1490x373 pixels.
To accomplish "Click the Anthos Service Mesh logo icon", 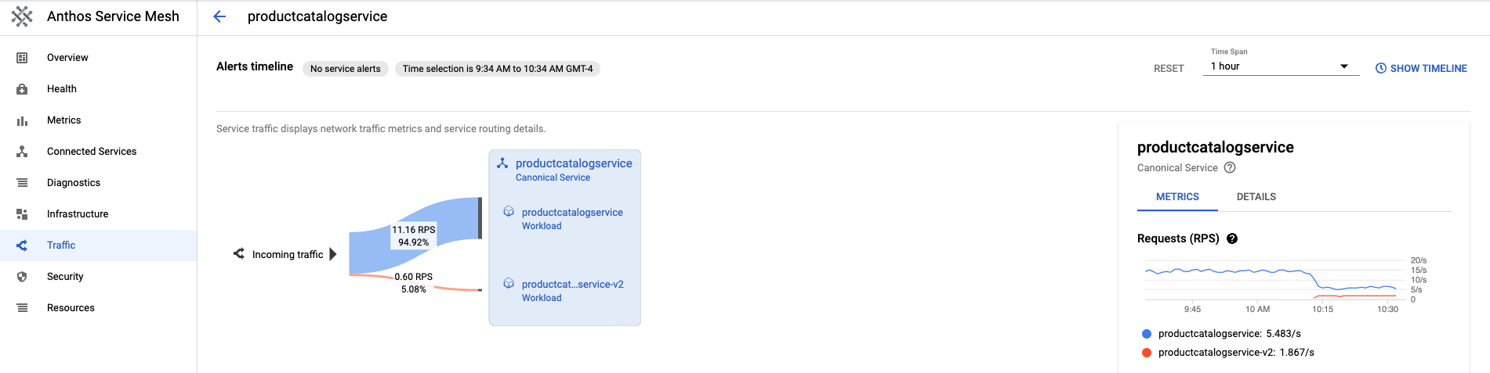I will tap(22, 16).
